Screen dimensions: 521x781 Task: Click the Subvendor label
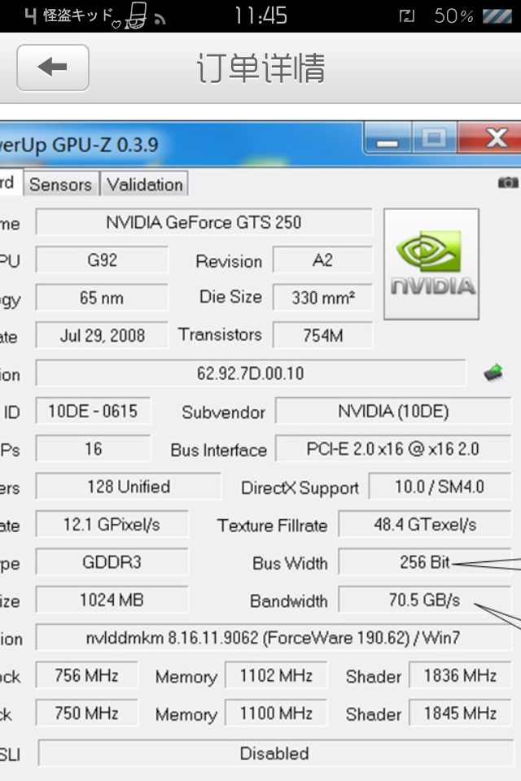click(x=223, y=412)
